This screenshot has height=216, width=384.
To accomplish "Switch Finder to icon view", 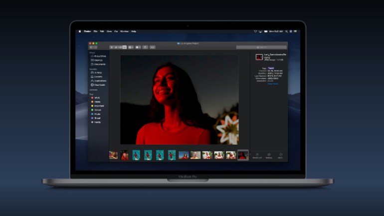I will click(112, 47).
